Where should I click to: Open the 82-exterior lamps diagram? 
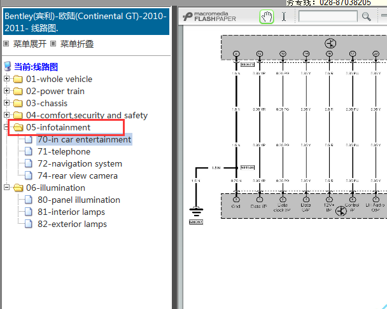tap(72, 224)
